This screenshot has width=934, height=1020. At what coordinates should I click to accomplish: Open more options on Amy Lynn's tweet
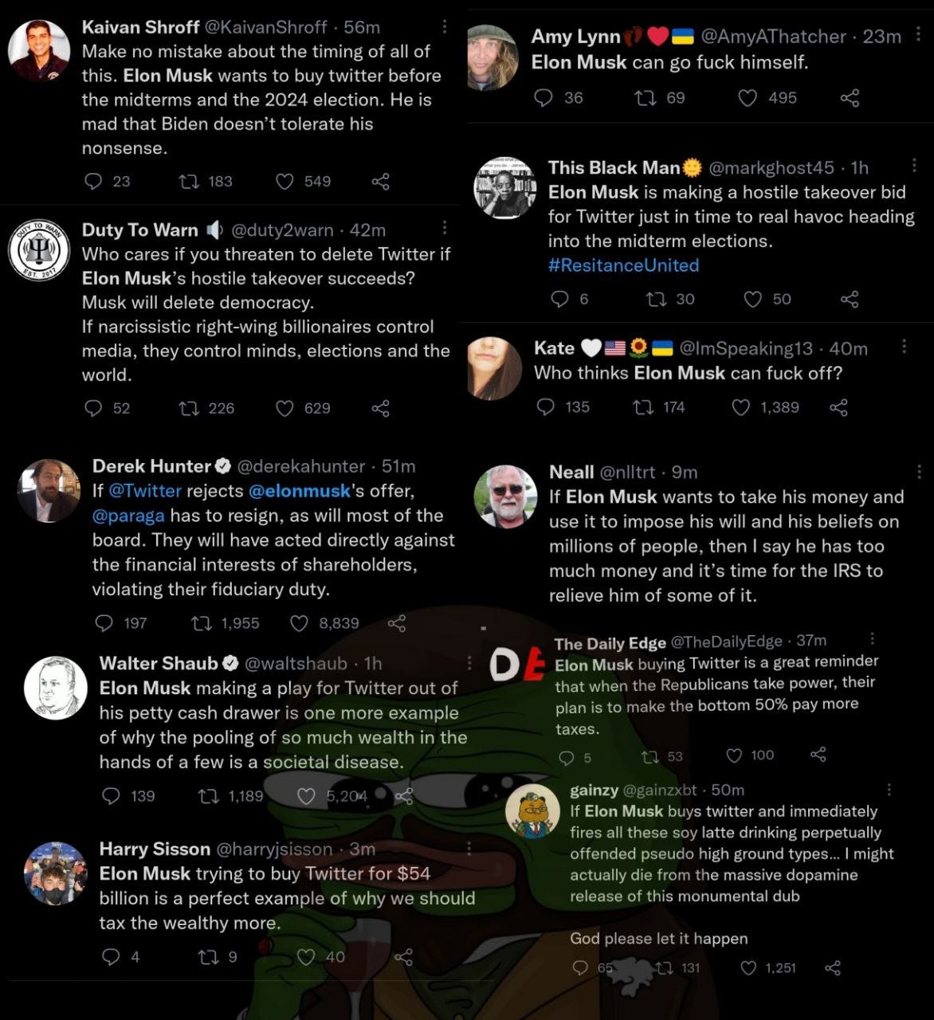(918, 34)
